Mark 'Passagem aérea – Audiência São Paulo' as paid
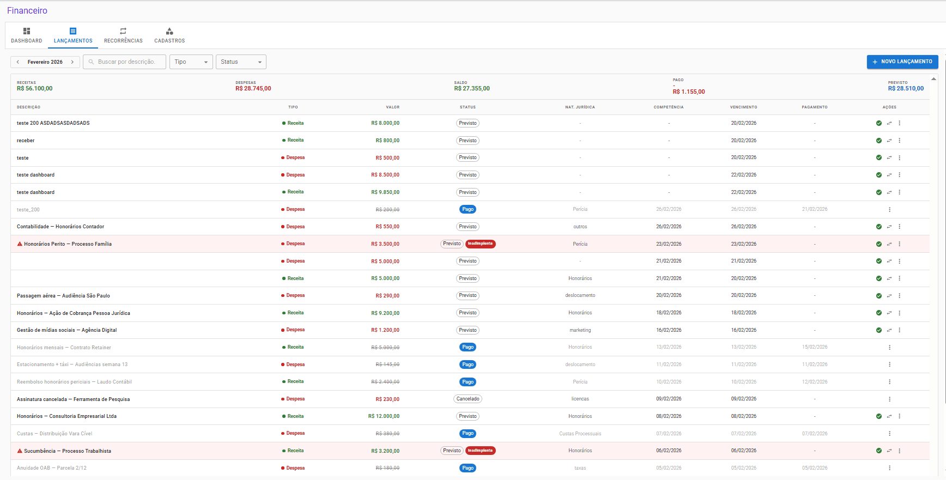The height and width of the screenshot is (480, 946). (x=879, y=296)
